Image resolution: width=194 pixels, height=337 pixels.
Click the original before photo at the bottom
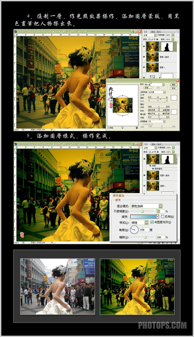(x=57, y=286)
